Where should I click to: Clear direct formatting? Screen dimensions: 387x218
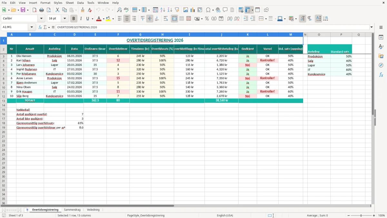[90, 10]
